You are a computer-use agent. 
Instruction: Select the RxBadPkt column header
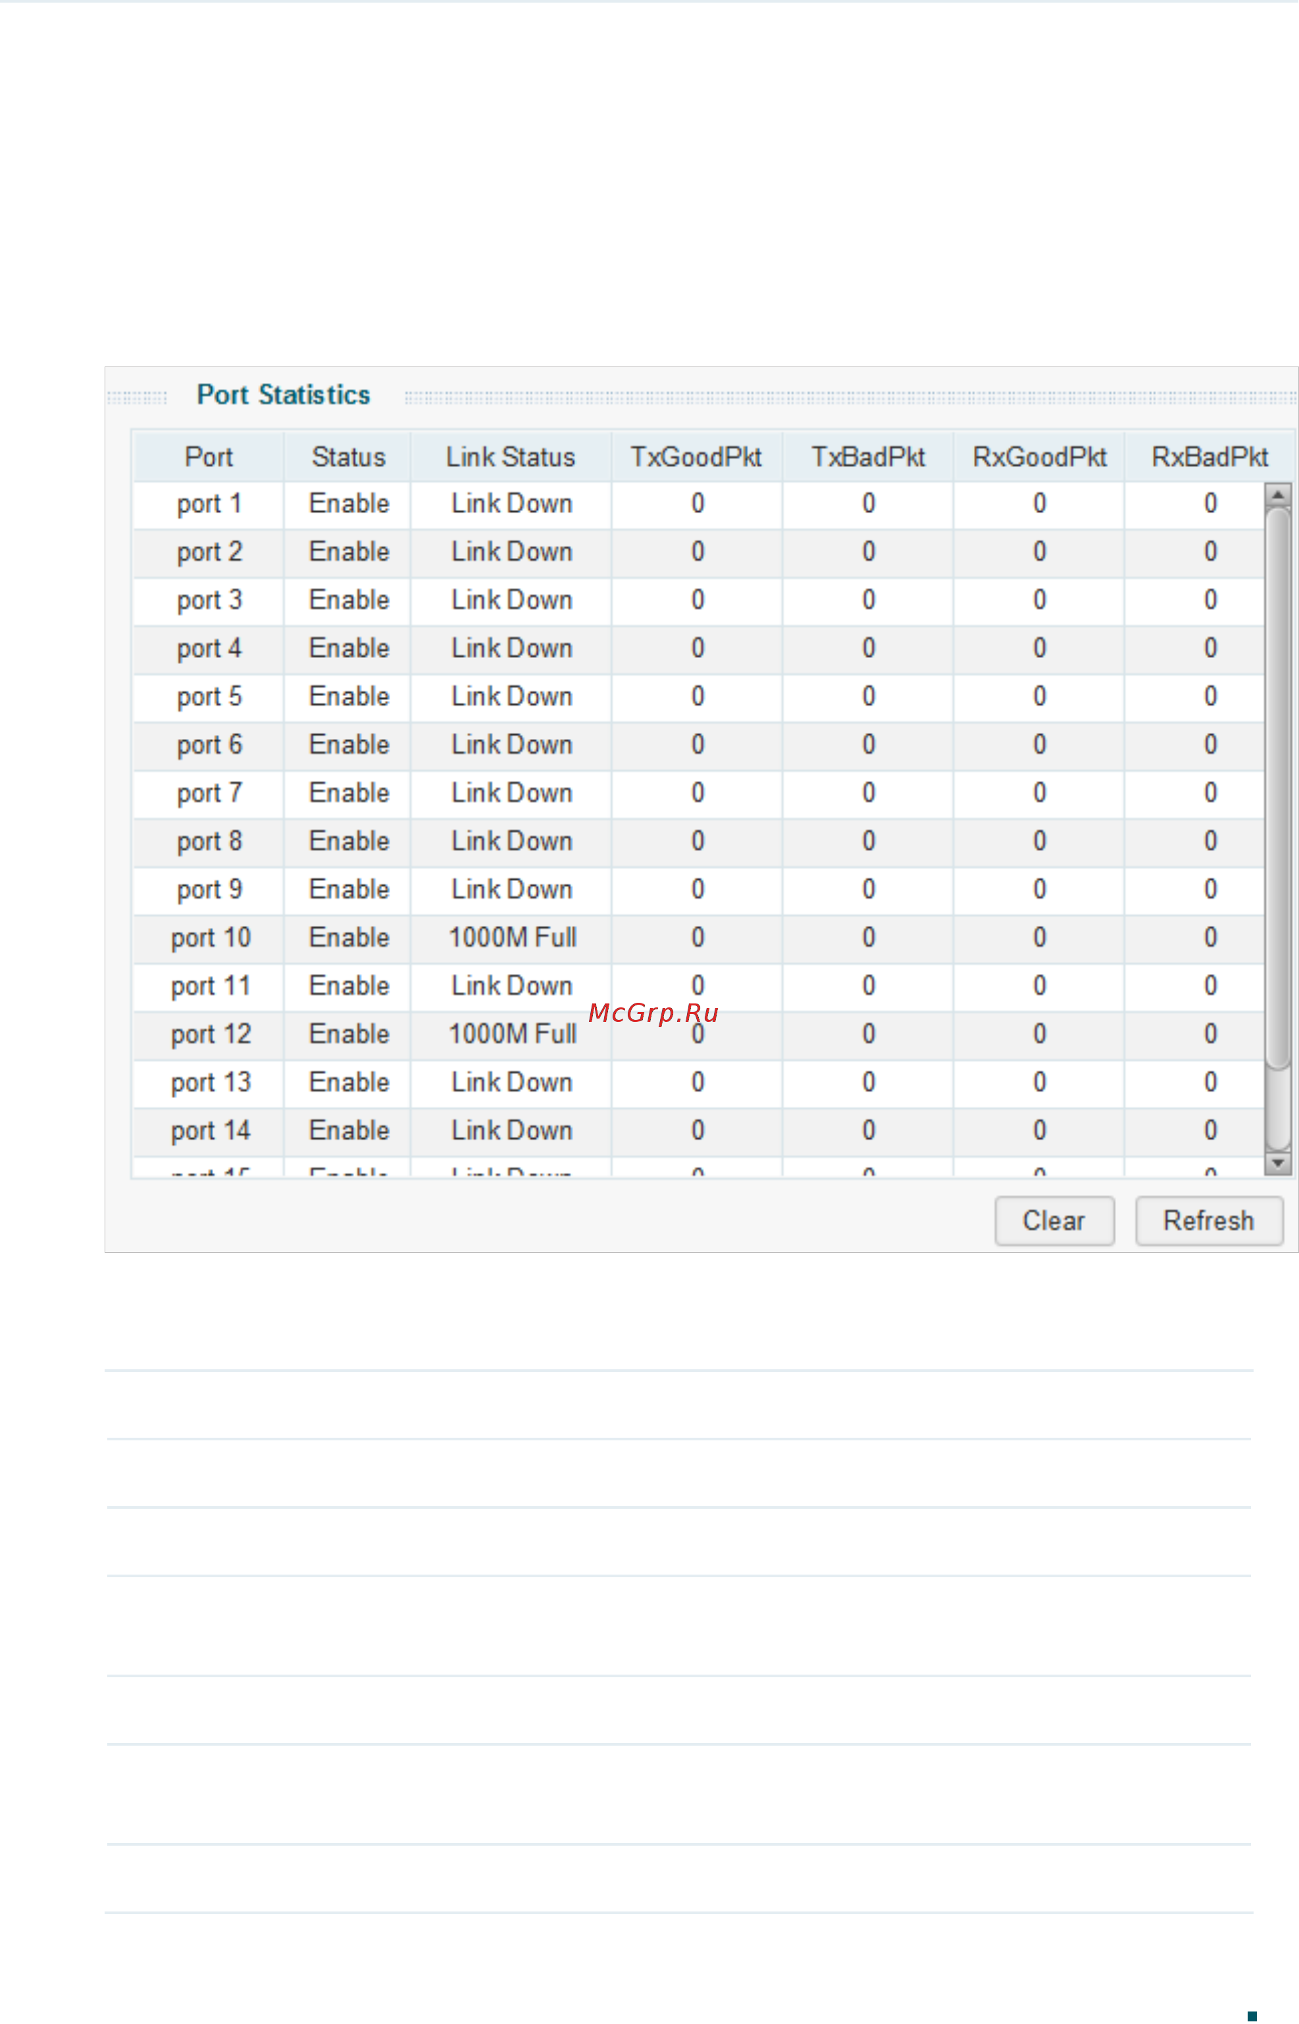pyautogui.click(x=1210, y=457)
